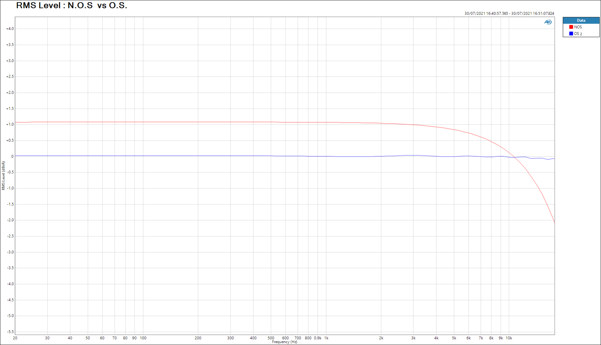Click the 2k frequency tick label
The image size is (601, 345).
point(381,338)
